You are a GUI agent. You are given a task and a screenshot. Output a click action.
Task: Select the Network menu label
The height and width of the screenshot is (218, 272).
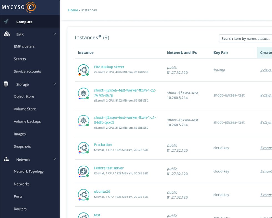tap(23, 159)
